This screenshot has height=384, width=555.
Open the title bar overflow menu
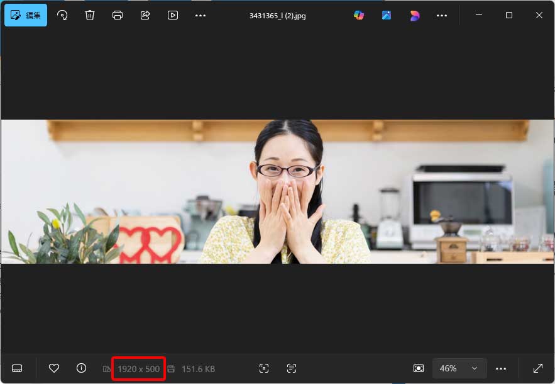coord(442,15)
